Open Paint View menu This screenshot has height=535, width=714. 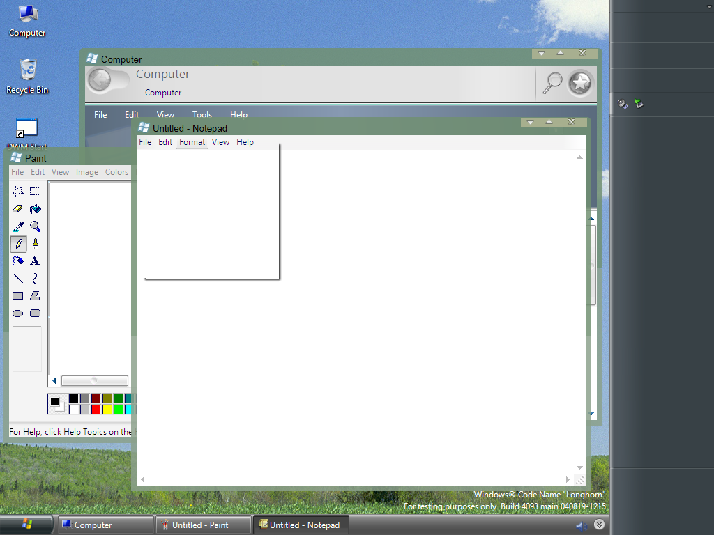pos(60,172)
